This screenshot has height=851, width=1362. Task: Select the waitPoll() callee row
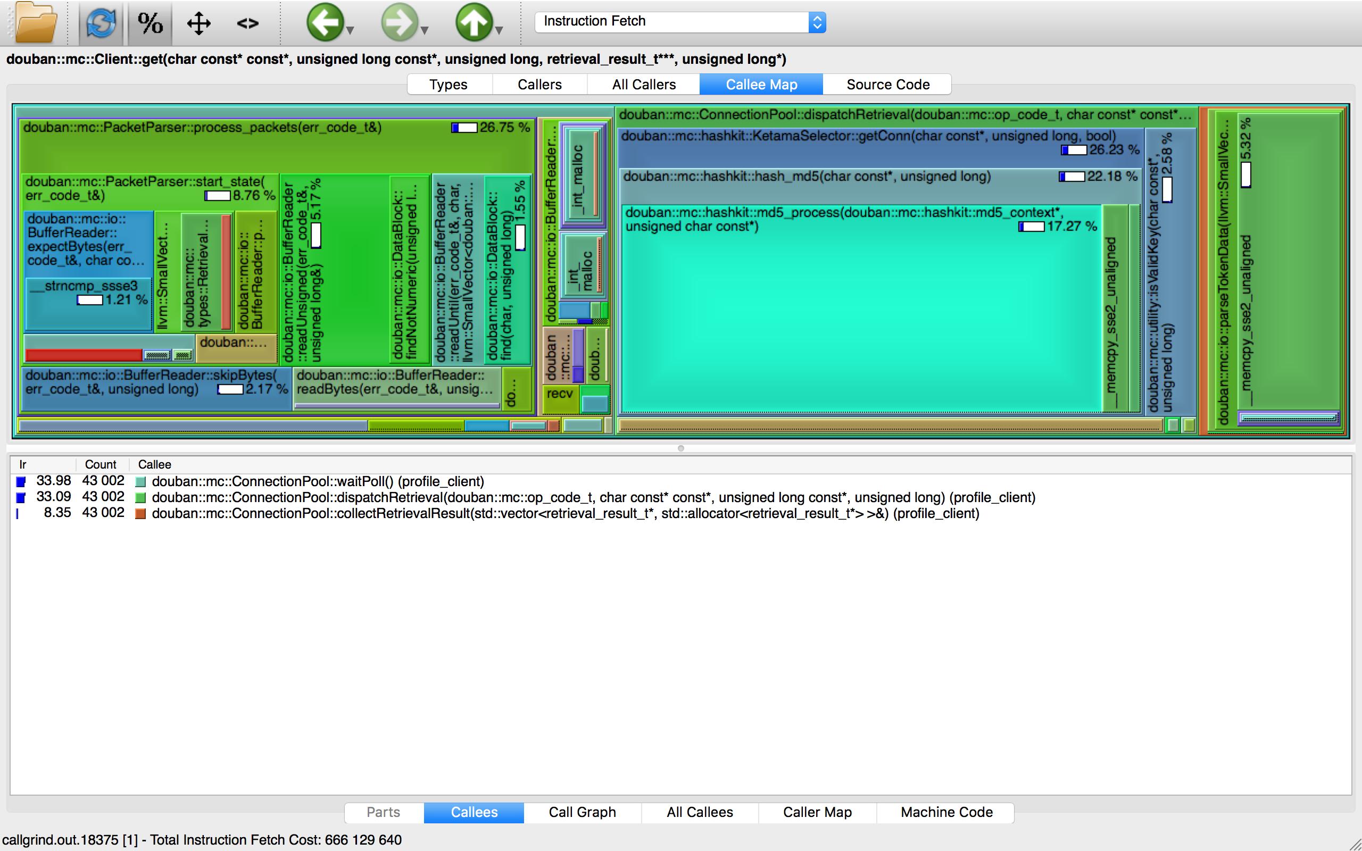tap(318, 481)
